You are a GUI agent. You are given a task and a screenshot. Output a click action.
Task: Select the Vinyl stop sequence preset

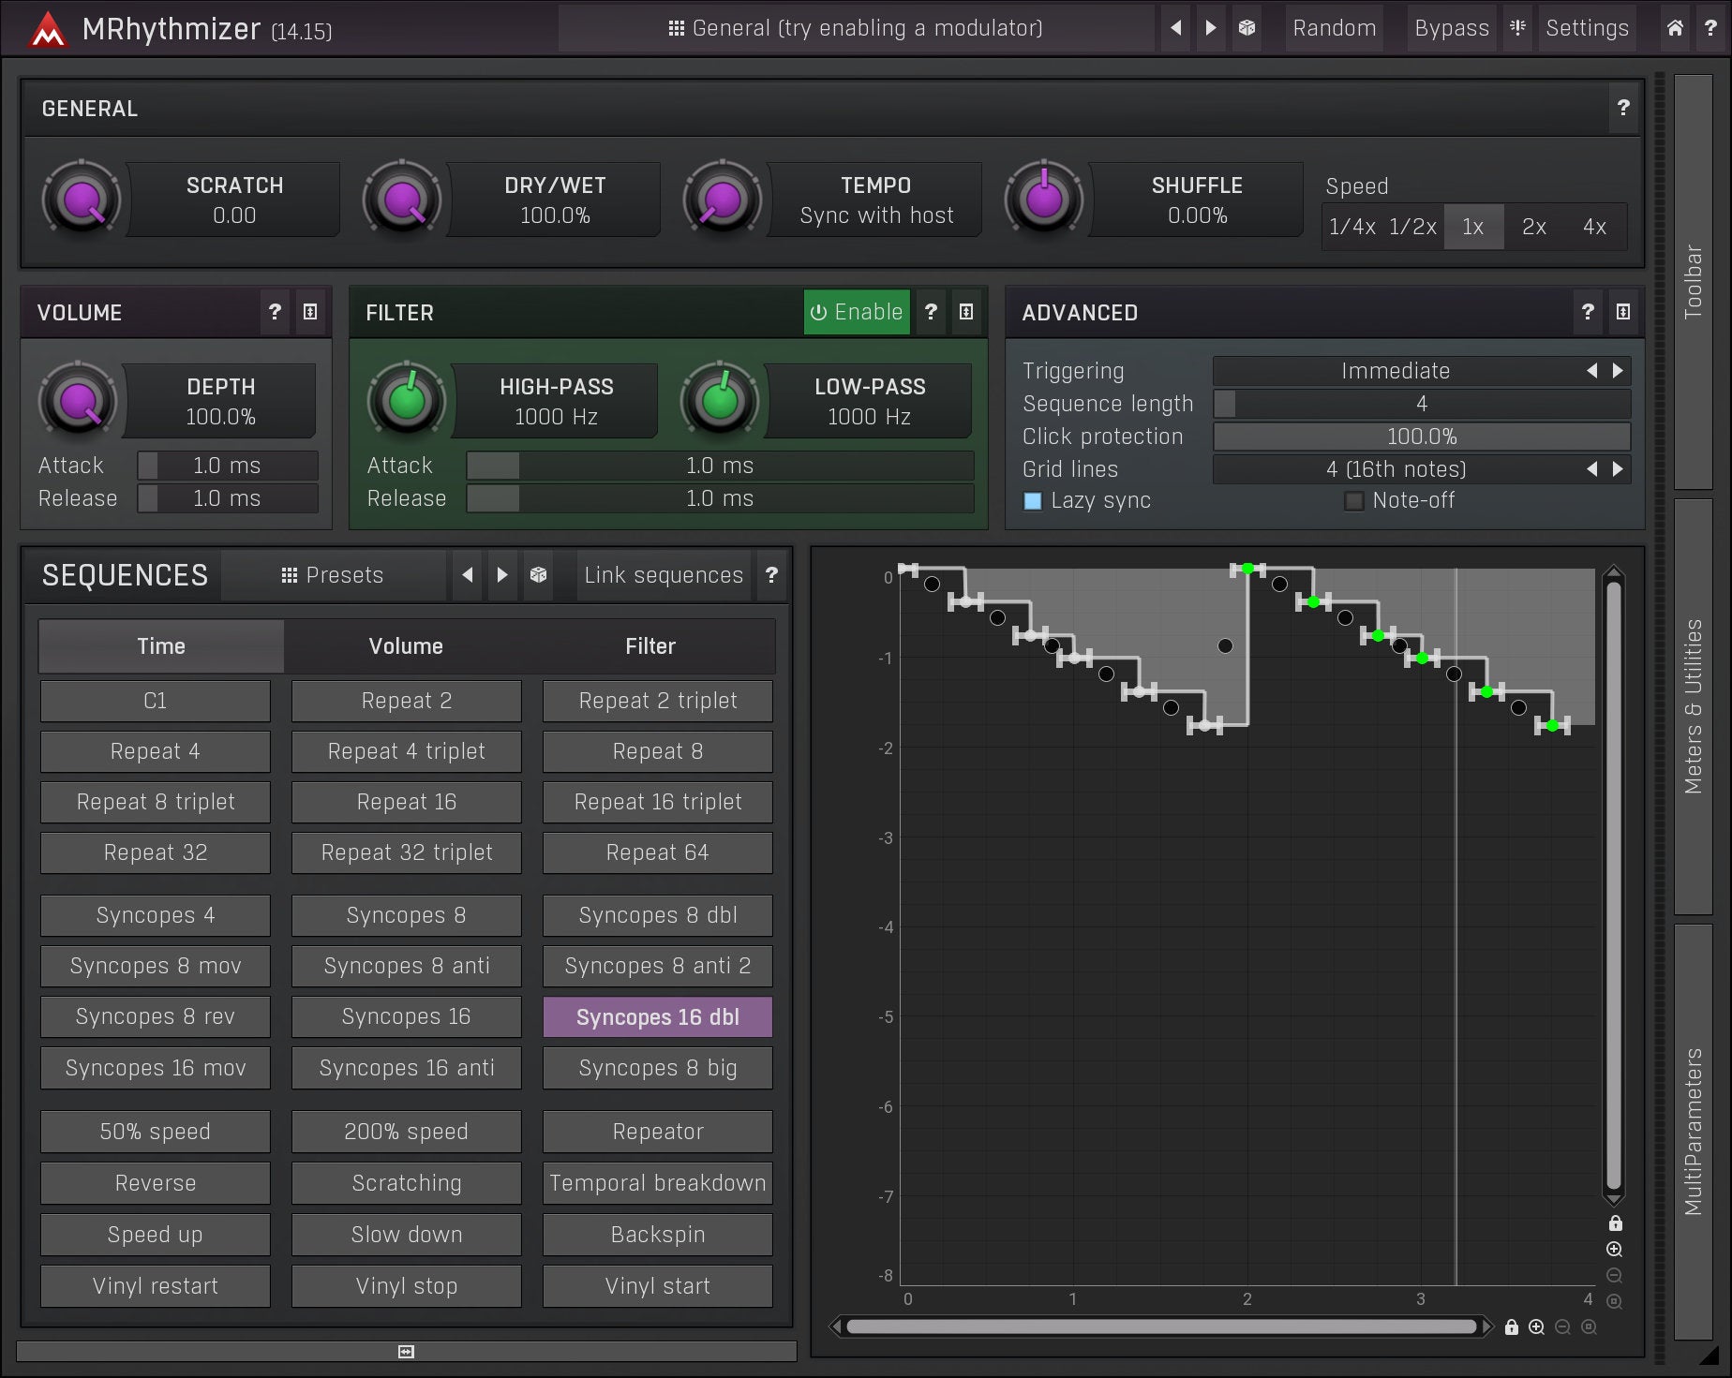(406, 1286)
